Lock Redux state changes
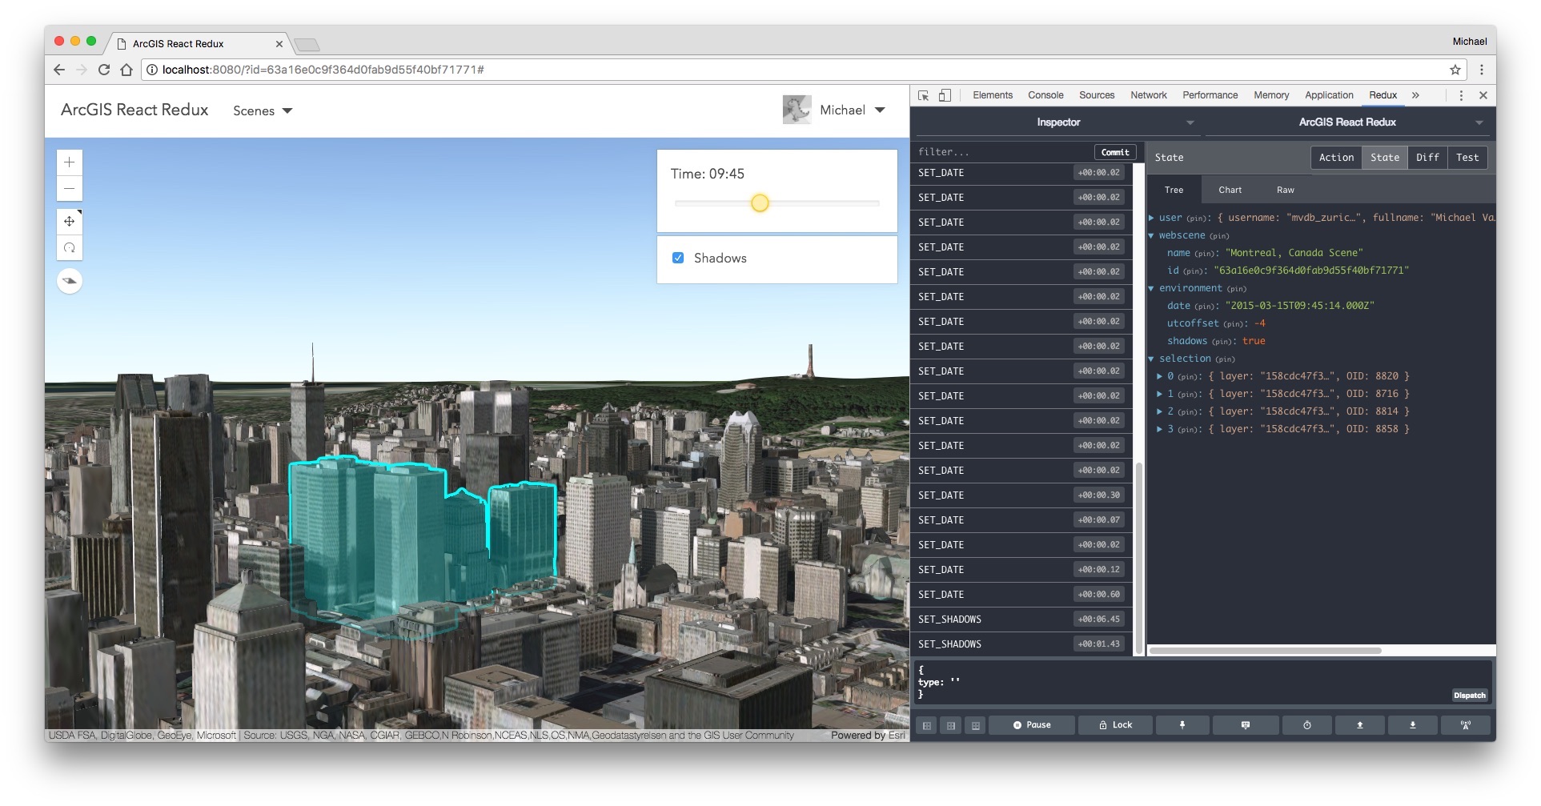 (1115, 725)
